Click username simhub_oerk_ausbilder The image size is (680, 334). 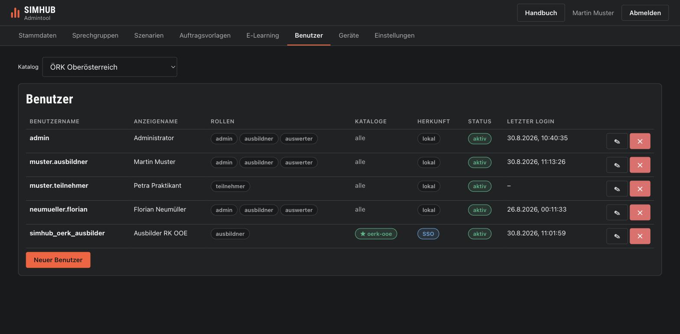coord(67,233)
